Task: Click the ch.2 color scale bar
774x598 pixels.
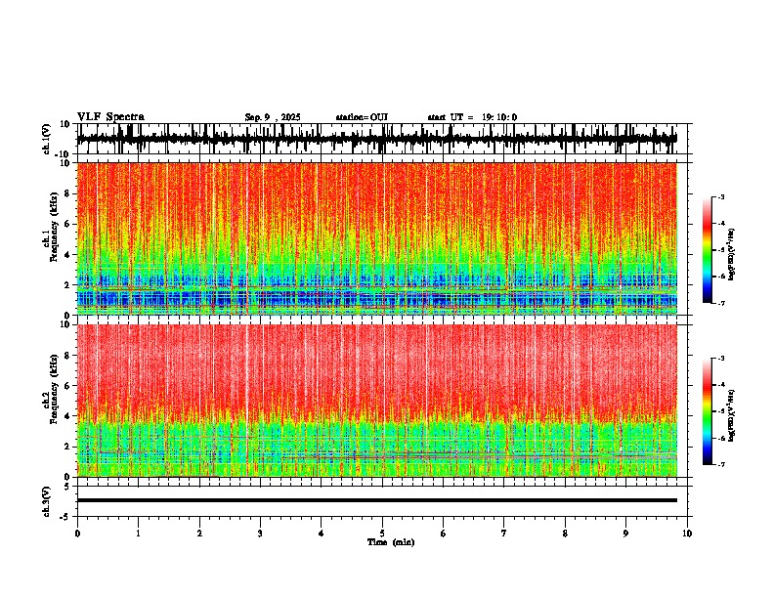Action: coord(708,411)
